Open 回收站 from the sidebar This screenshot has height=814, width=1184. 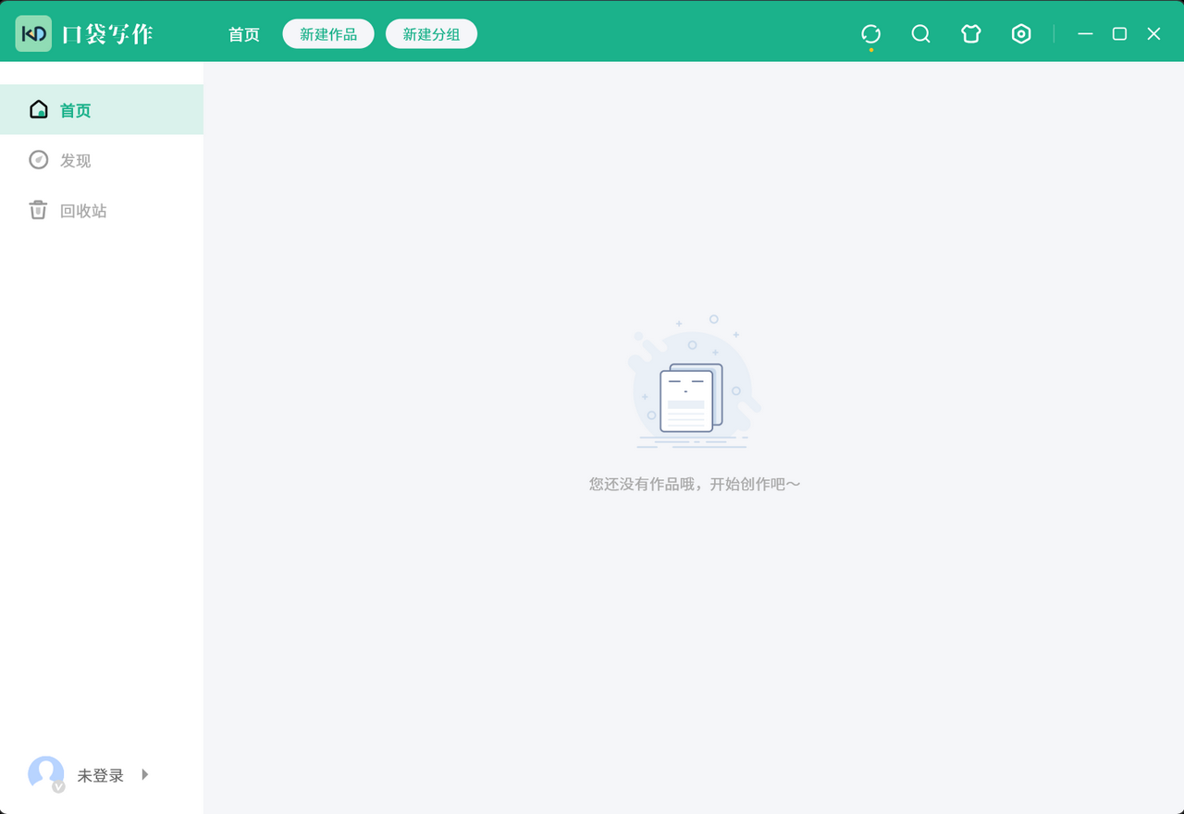pyautogui.click(x=82, y=210)
